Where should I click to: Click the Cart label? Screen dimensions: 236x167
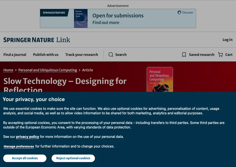click(229, 55)
